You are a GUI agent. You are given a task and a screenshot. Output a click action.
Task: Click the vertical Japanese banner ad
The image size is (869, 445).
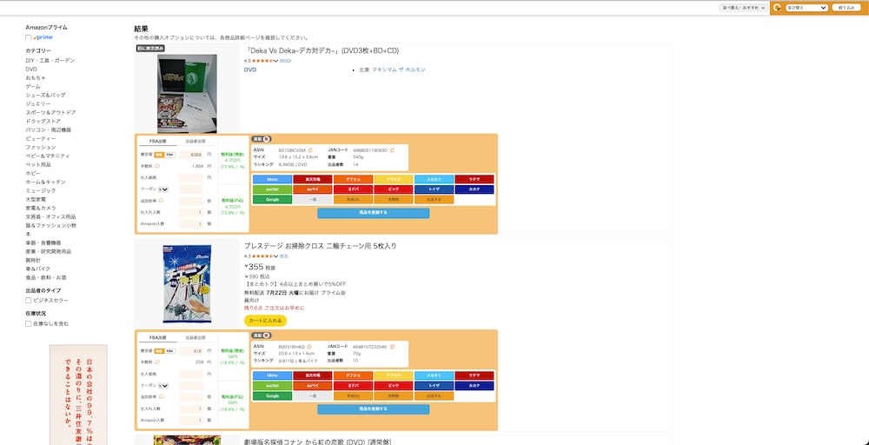click(x=78, y=395)
